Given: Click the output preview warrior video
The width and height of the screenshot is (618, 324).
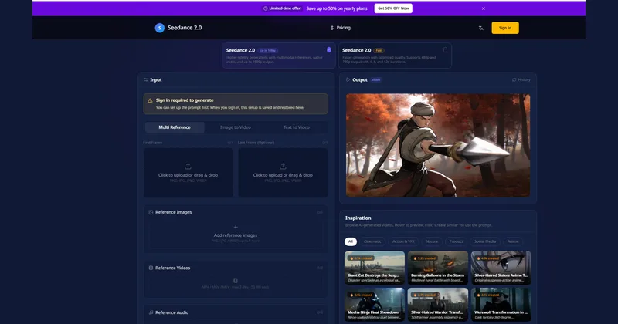Looking at the screenshot, I should coord(438,145).
